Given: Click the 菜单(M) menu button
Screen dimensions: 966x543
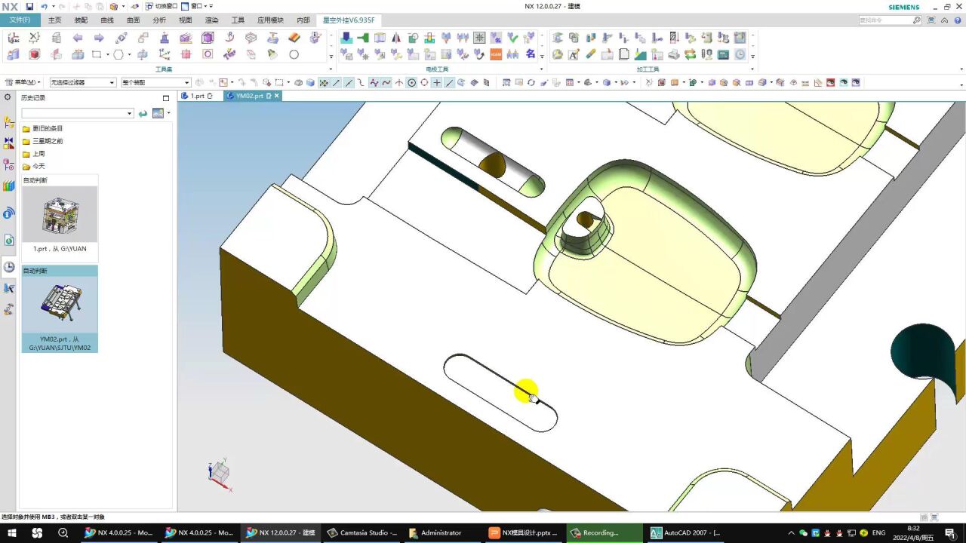Looking at the screenshot, I should [23, 83].
